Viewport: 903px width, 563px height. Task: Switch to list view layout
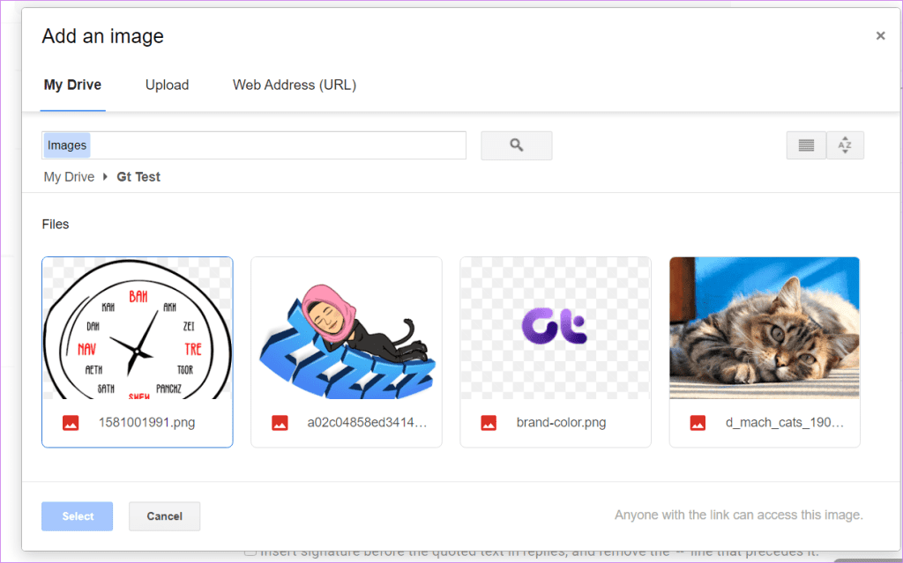tap(806, 145)
